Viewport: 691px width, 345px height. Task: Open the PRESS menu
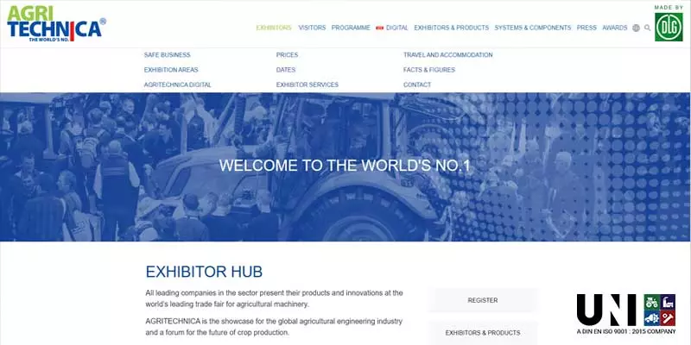(586, 28)
